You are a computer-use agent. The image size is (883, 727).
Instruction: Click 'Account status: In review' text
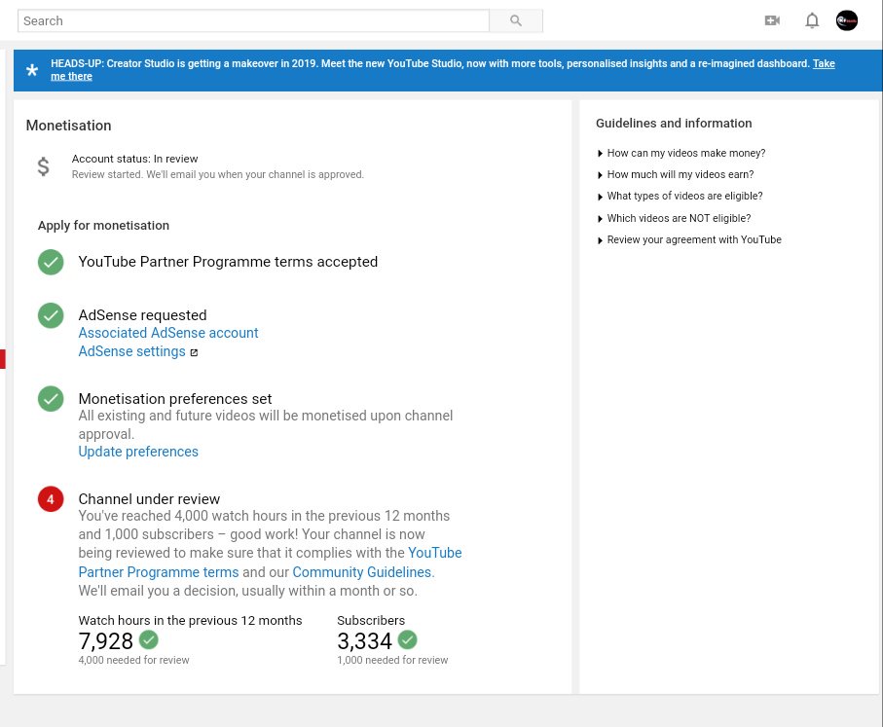[x=134, y=159]
